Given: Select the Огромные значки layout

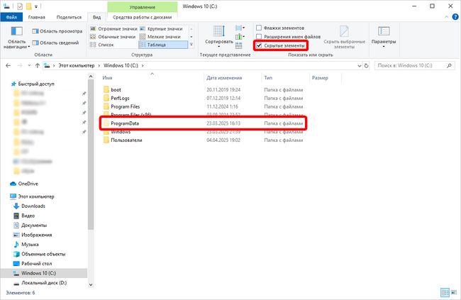Looking at the screenshot, I should click(x=113, y=29).
